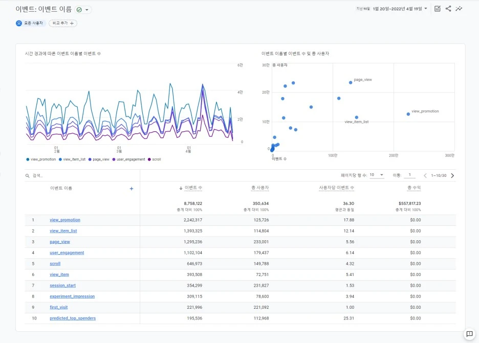
Task: Open the predicted_top_spenders event link
Action: coord(73,318)
